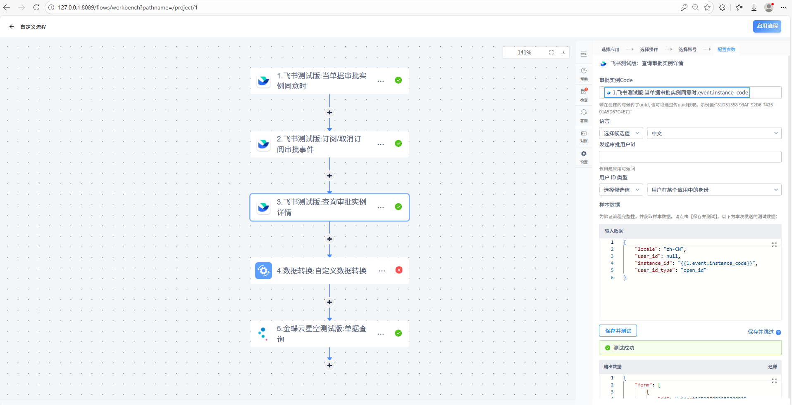Click the download icon in zoom toolbar
The image size is (792, 405).
(563, 52)
